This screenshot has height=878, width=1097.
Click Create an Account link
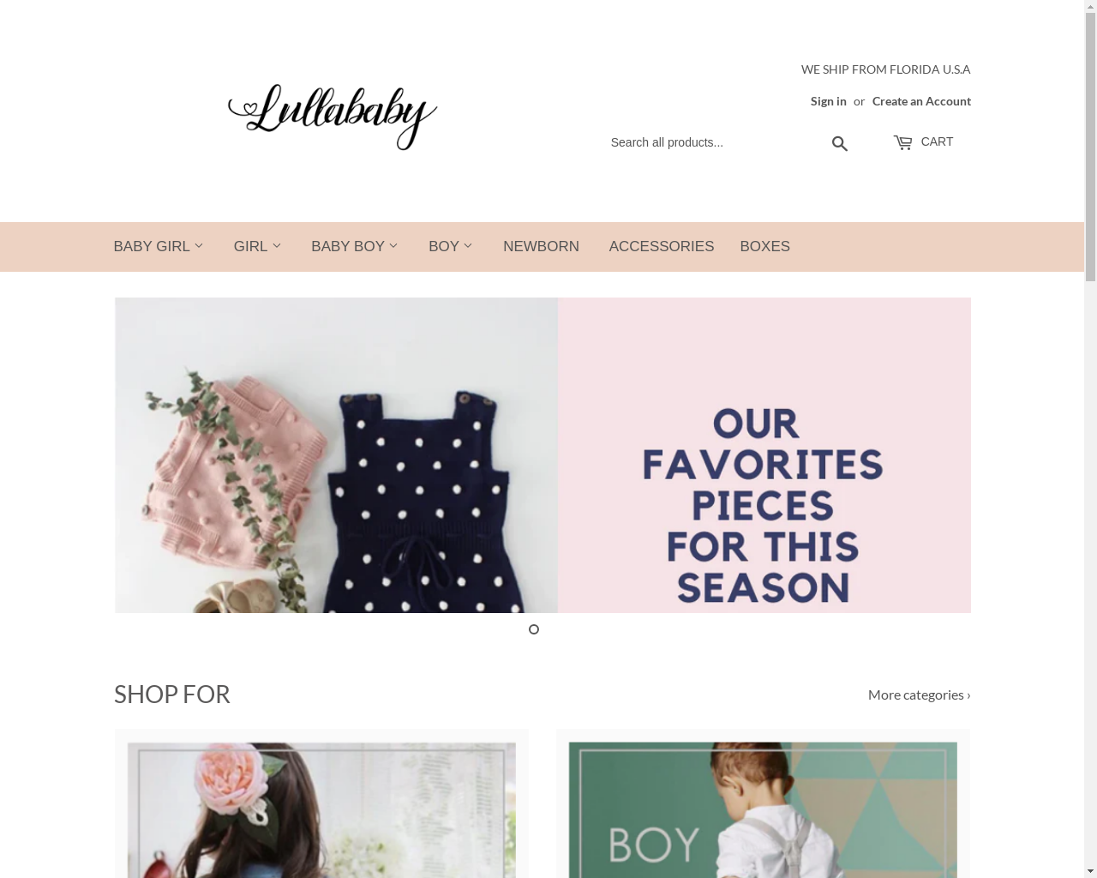coord(921,101)
